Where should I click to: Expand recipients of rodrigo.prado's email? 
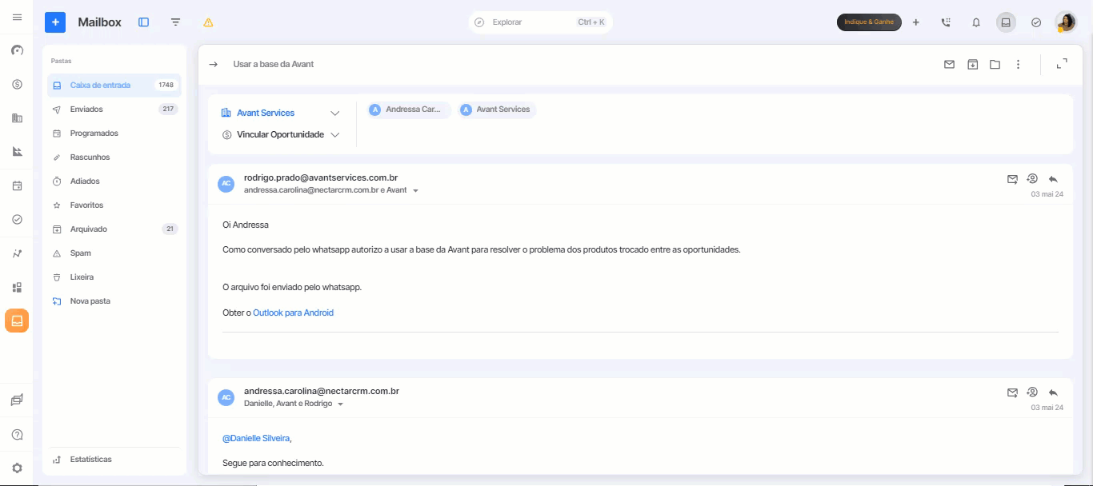pos(415,191)
